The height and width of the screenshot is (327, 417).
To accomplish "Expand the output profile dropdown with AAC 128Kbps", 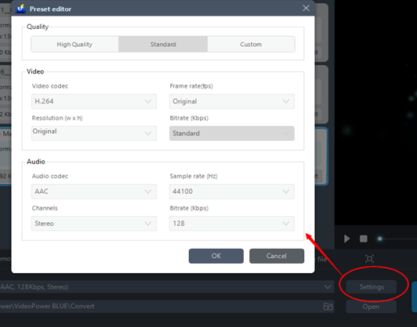I will pyautogui.click(x=328, y=287).
